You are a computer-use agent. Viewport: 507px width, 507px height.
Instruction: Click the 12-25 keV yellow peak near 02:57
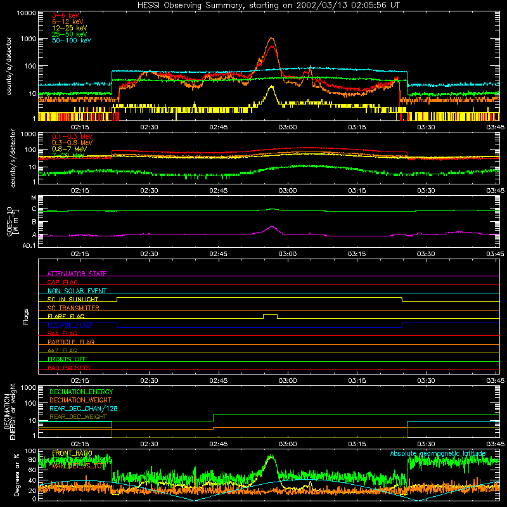point(271,87)
